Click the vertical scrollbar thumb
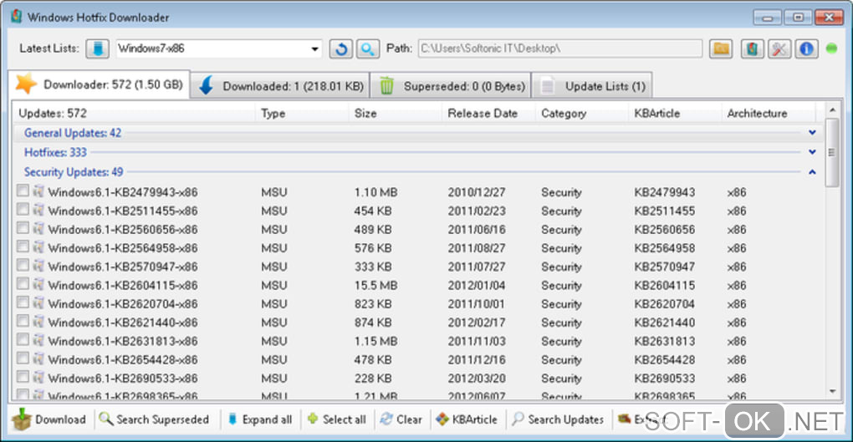This screenshot has height=442, width=853. tap(832, 152)
